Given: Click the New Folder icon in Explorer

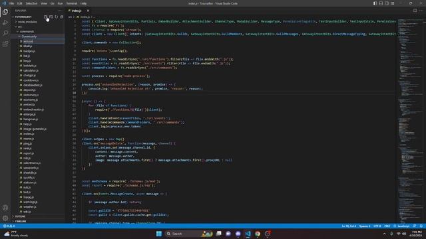Looking at the screenshot, I should (x=51, y=17).
